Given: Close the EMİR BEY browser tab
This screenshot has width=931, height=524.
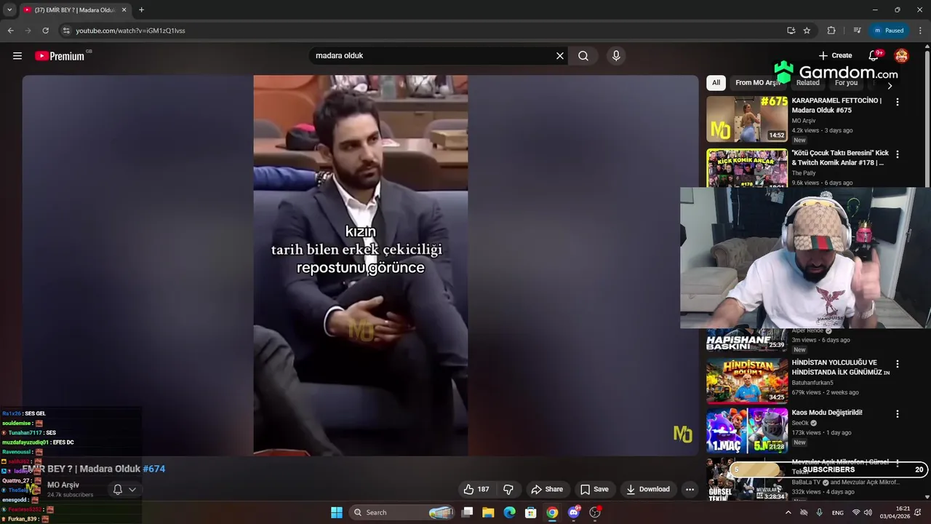Looking at the screenshot, I should 124,10.
